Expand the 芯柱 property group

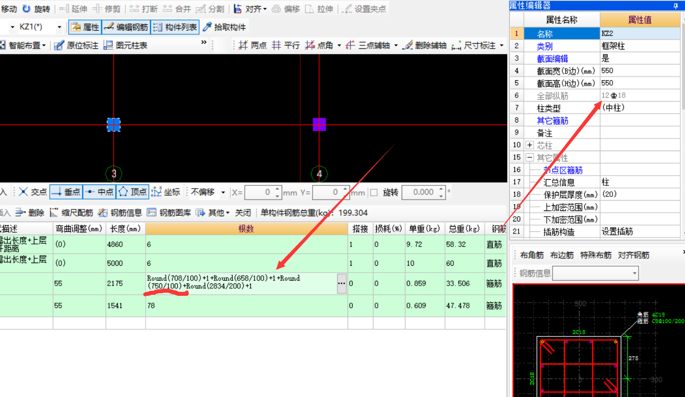pos(530,145)
